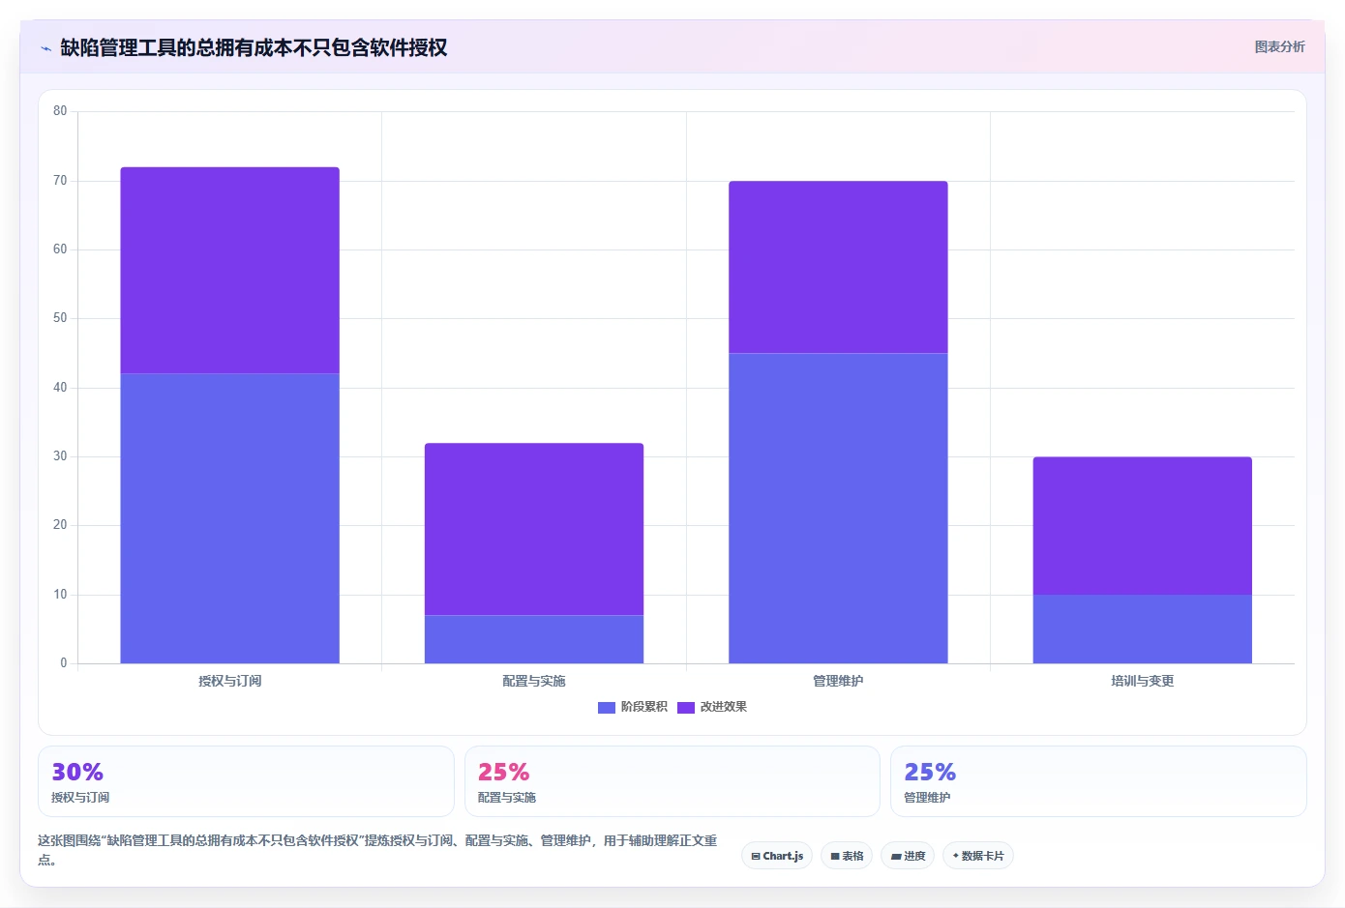Click the 25% 管理维护 stat card
Viewport: 1345px width, 908px height.
(x=1098, y=781)
